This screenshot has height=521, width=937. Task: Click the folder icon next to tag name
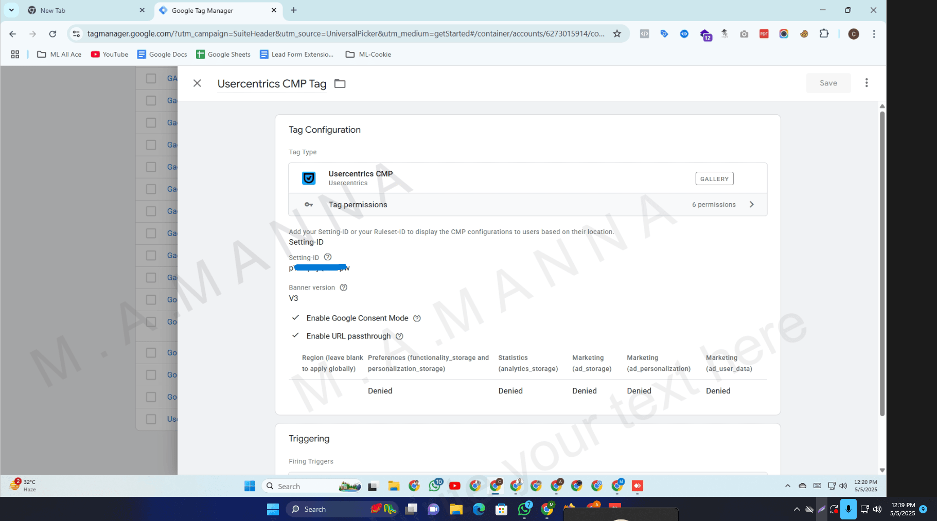340,84
